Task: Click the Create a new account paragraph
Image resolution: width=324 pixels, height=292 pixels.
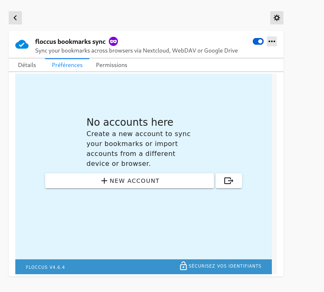Action: click(138, 149)
